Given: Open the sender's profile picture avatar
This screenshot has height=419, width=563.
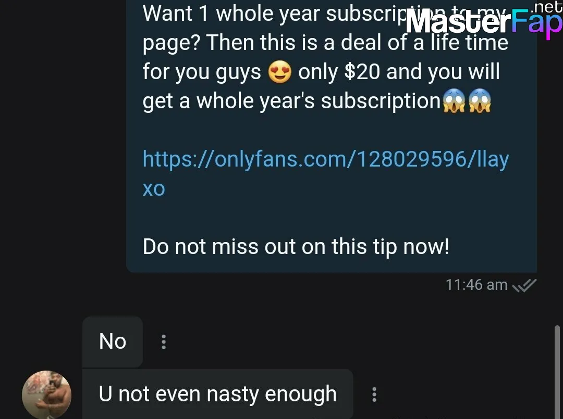Looking at the screenshot, I should [47, 395].
